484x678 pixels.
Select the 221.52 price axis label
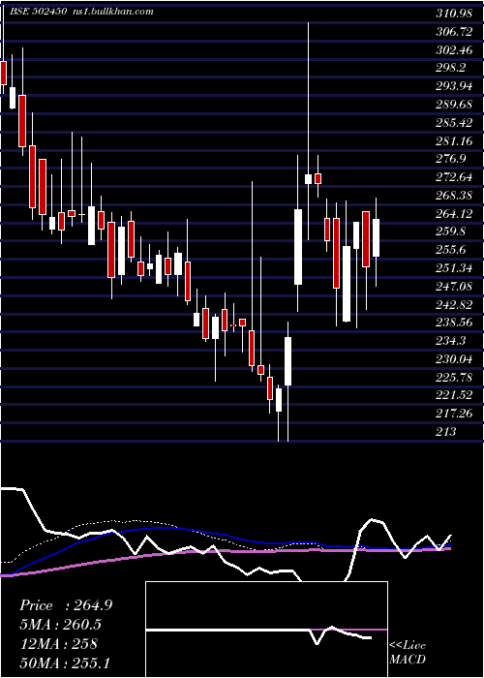pyautogui.click(x=454, y=395)
